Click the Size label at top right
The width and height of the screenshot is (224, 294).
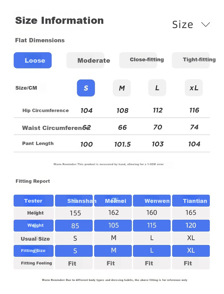click(182, 25)
